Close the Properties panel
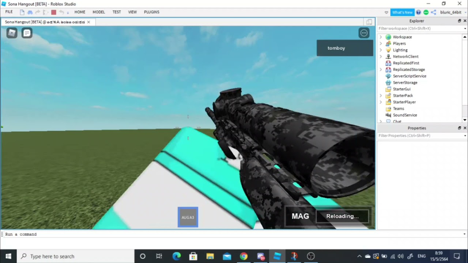Viewport: 468px width, 263px height. 465,128
